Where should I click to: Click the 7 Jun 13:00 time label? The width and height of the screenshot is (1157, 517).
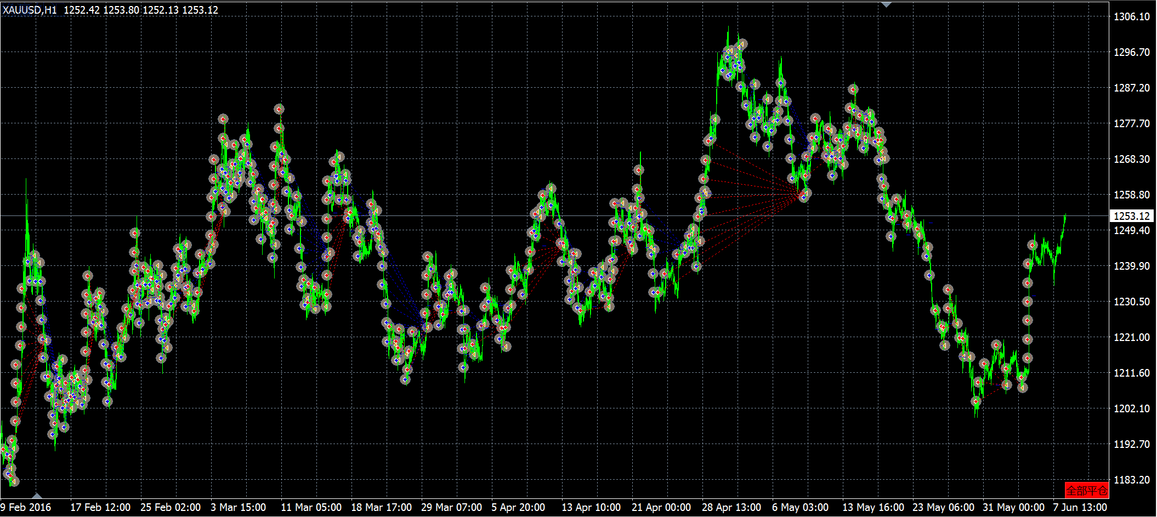tap(1080, 507)
